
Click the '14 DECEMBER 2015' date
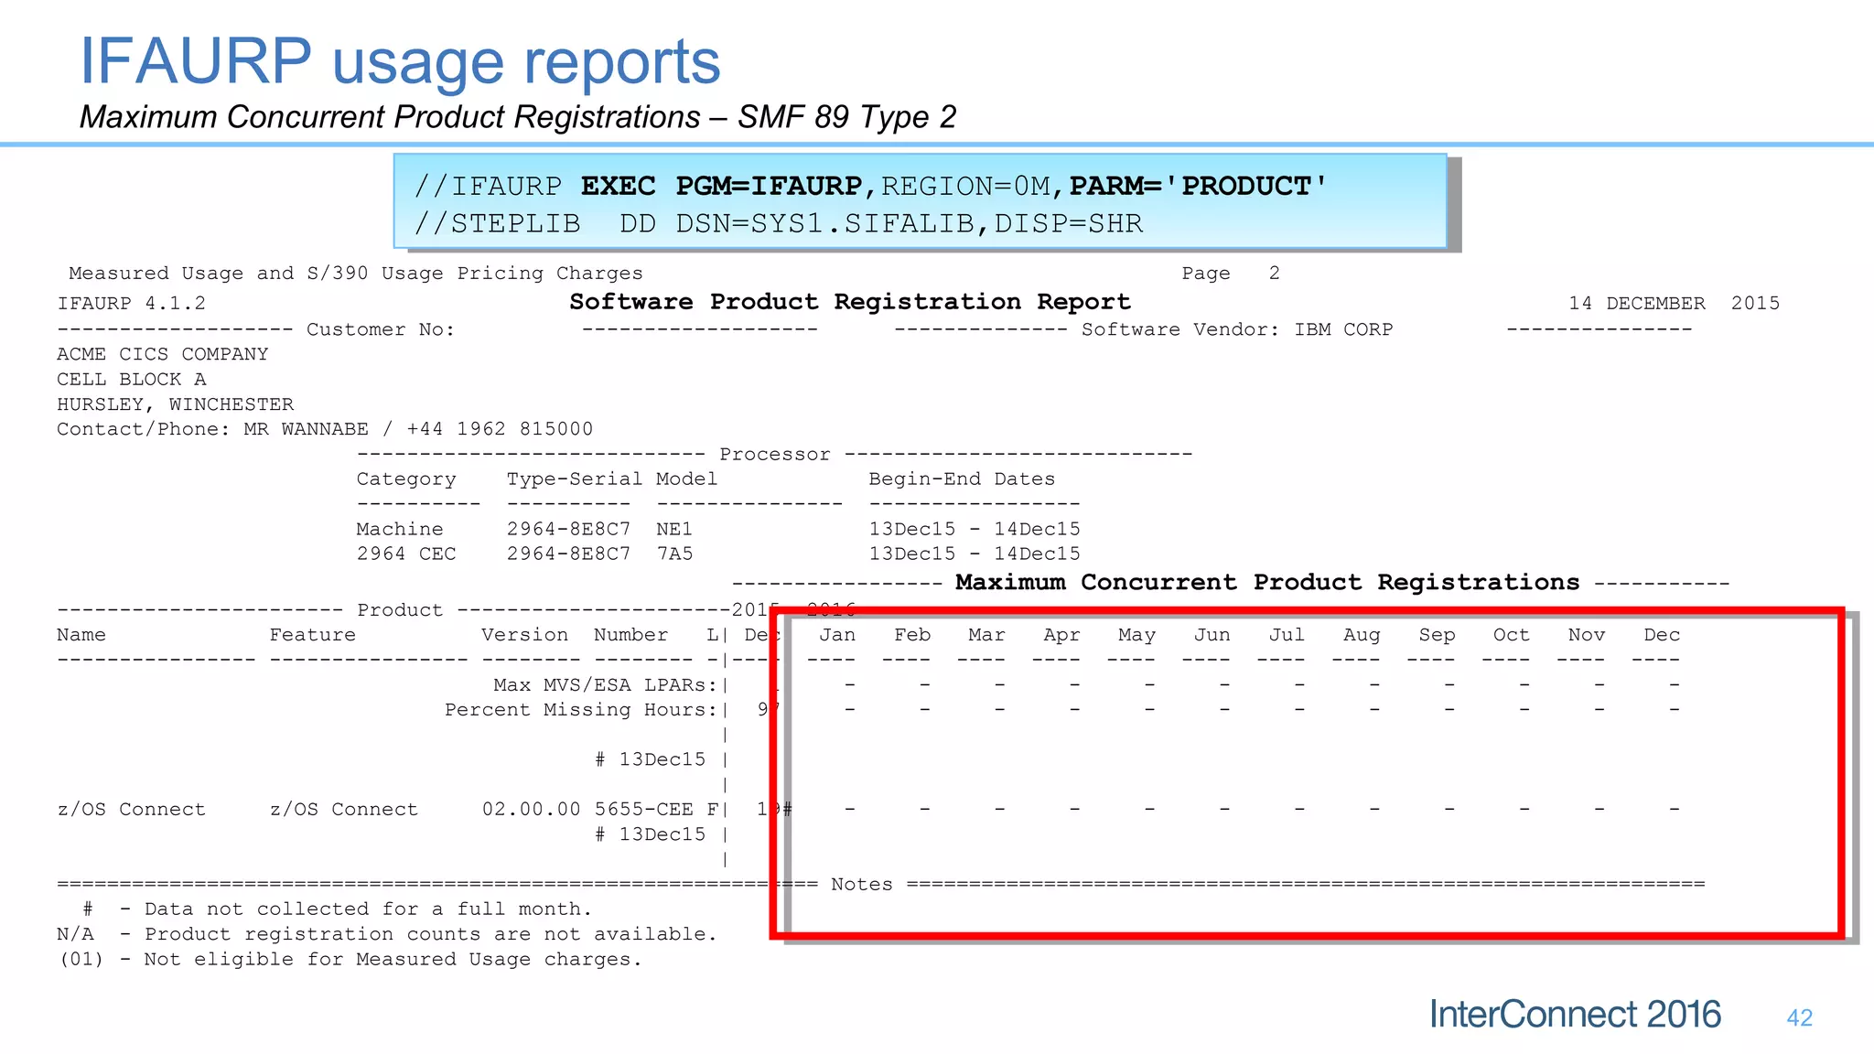pos(1675,303)
